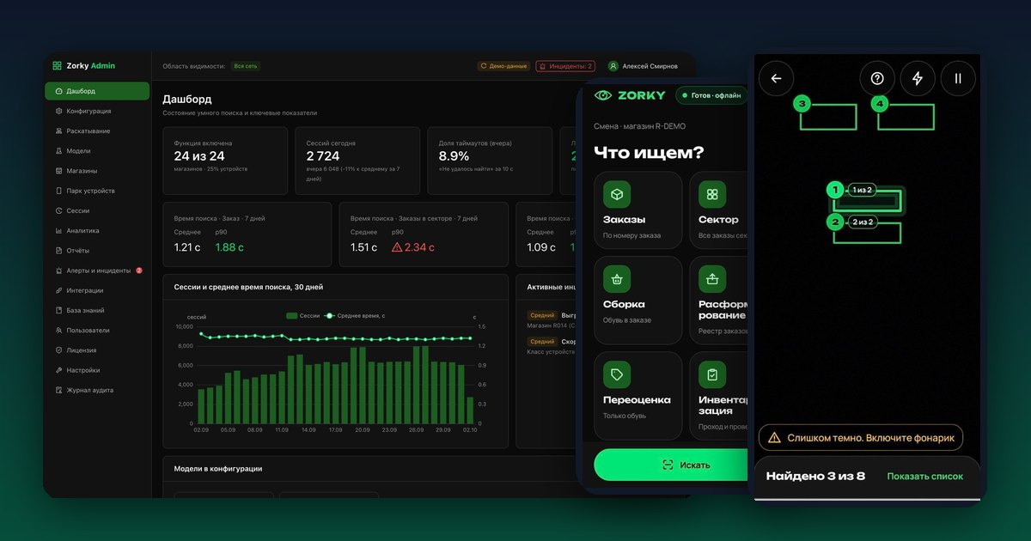Click the red badge on Алерты и инциденты

click(x=139, y=270)
